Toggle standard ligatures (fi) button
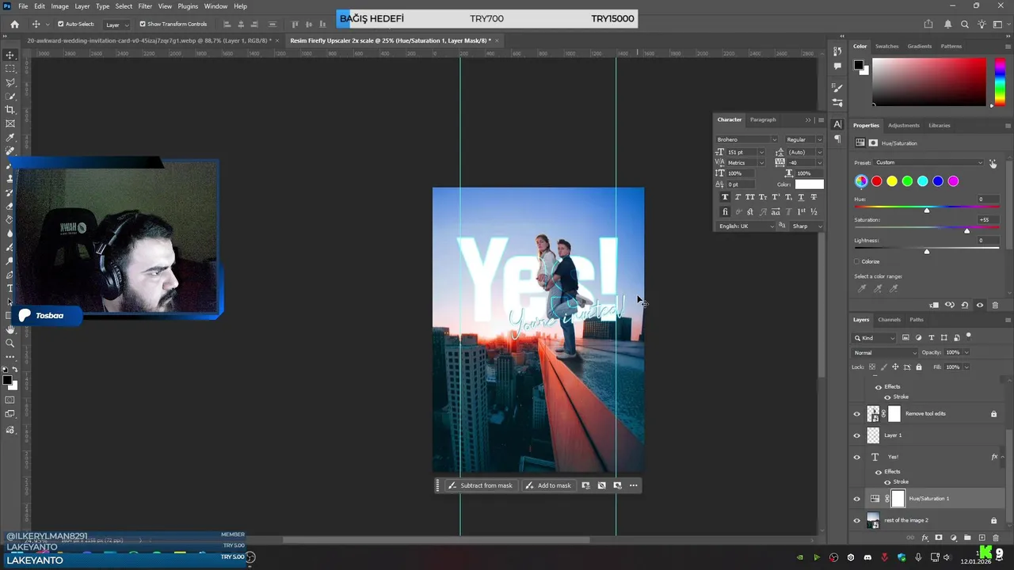 [x=725, y=212]
